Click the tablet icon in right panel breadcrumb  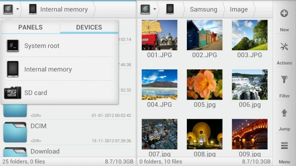pos(170,9)
